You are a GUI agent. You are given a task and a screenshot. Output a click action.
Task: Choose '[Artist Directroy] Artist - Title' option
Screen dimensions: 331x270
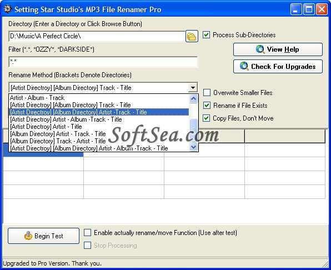(99, 127)
